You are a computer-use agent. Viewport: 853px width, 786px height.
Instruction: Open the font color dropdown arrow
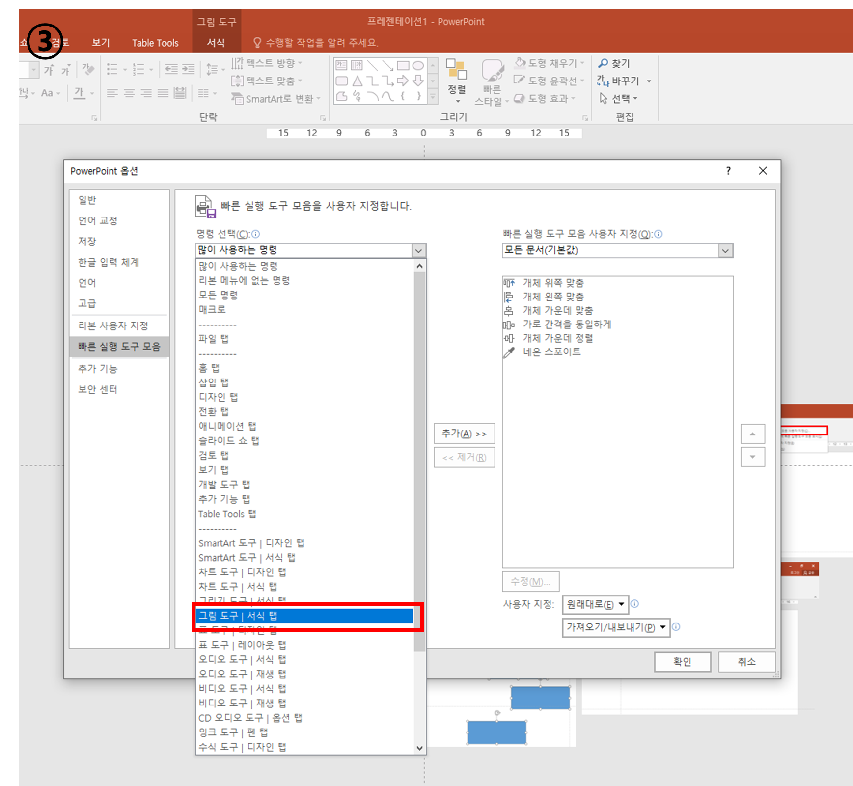tap(92, 93)
